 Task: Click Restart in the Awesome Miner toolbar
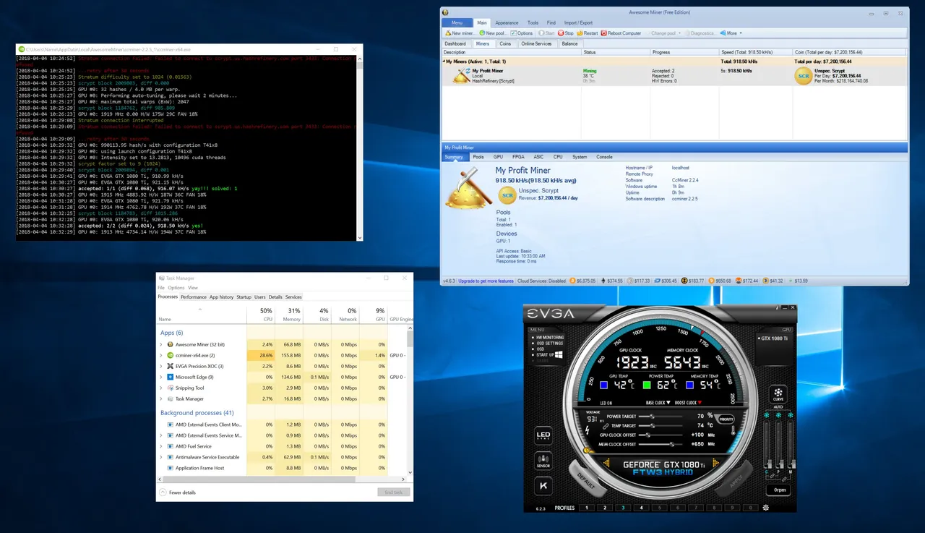tap(588, 33)
